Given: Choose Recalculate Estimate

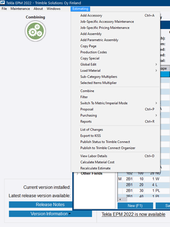Looking at the screenshot, I should [x=116, y=168].
